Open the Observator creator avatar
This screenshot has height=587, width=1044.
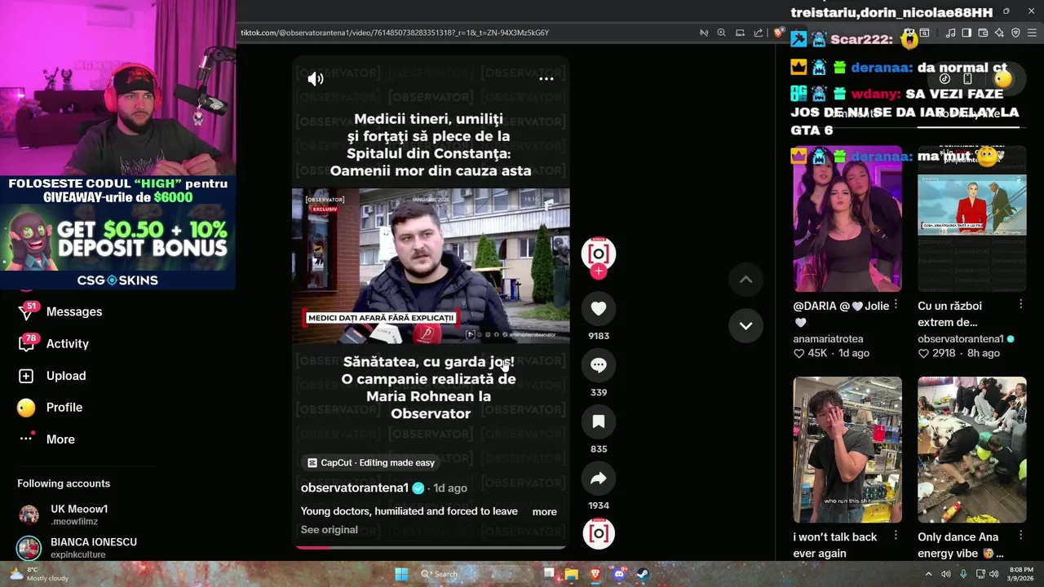click(598, 253)
